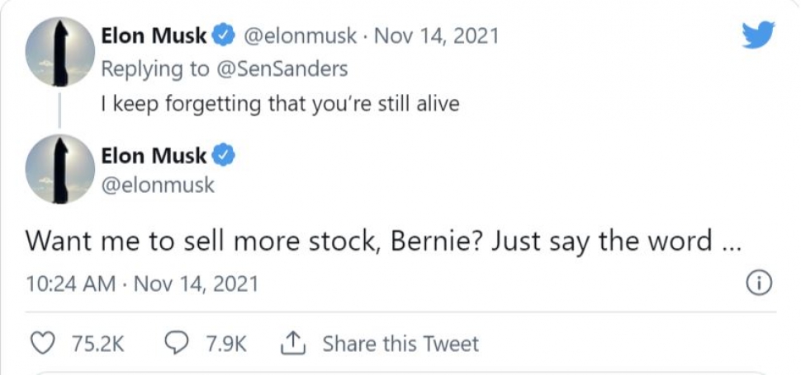This screenshot has width=801, height=375.
Task: Open the "Nov 14, 2021" date in the reply header
Action: [437, 35]
